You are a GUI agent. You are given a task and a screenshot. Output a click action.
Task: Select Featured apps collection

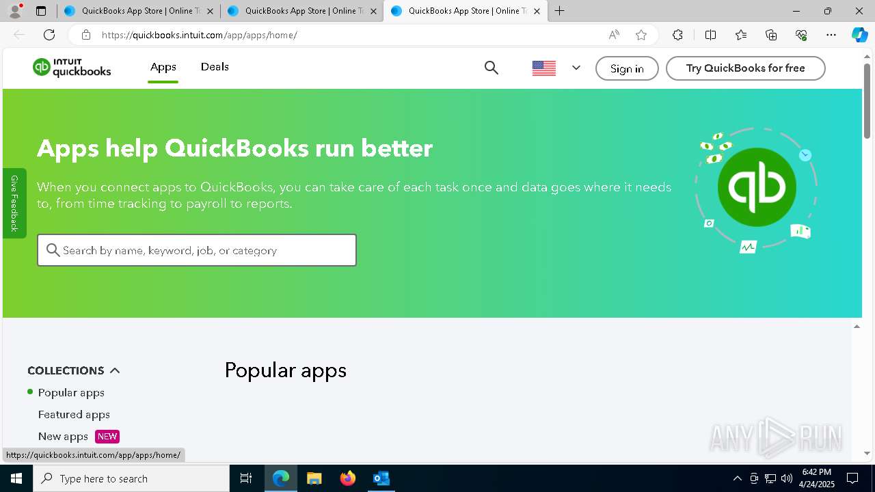74,414
